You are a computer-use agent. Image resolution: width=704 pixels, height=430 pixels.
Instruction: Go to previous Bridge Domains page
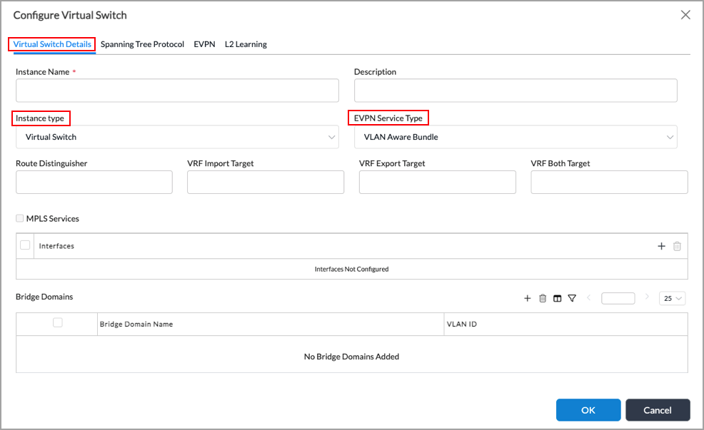(x=588, y=298)
